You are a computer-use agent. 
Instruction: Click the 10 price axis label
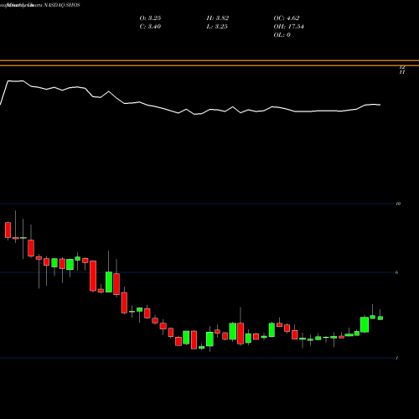pos(398,204)
